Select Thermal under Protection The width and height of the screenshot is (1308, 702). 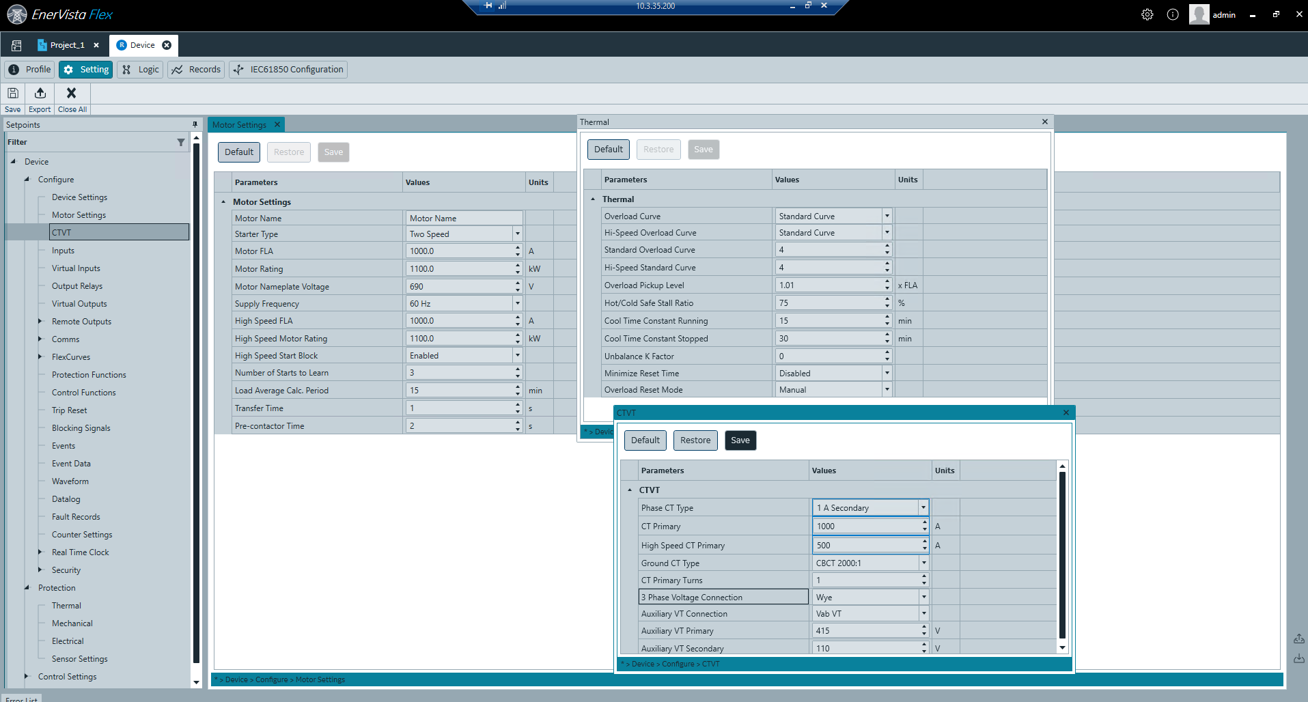[66, 605]
